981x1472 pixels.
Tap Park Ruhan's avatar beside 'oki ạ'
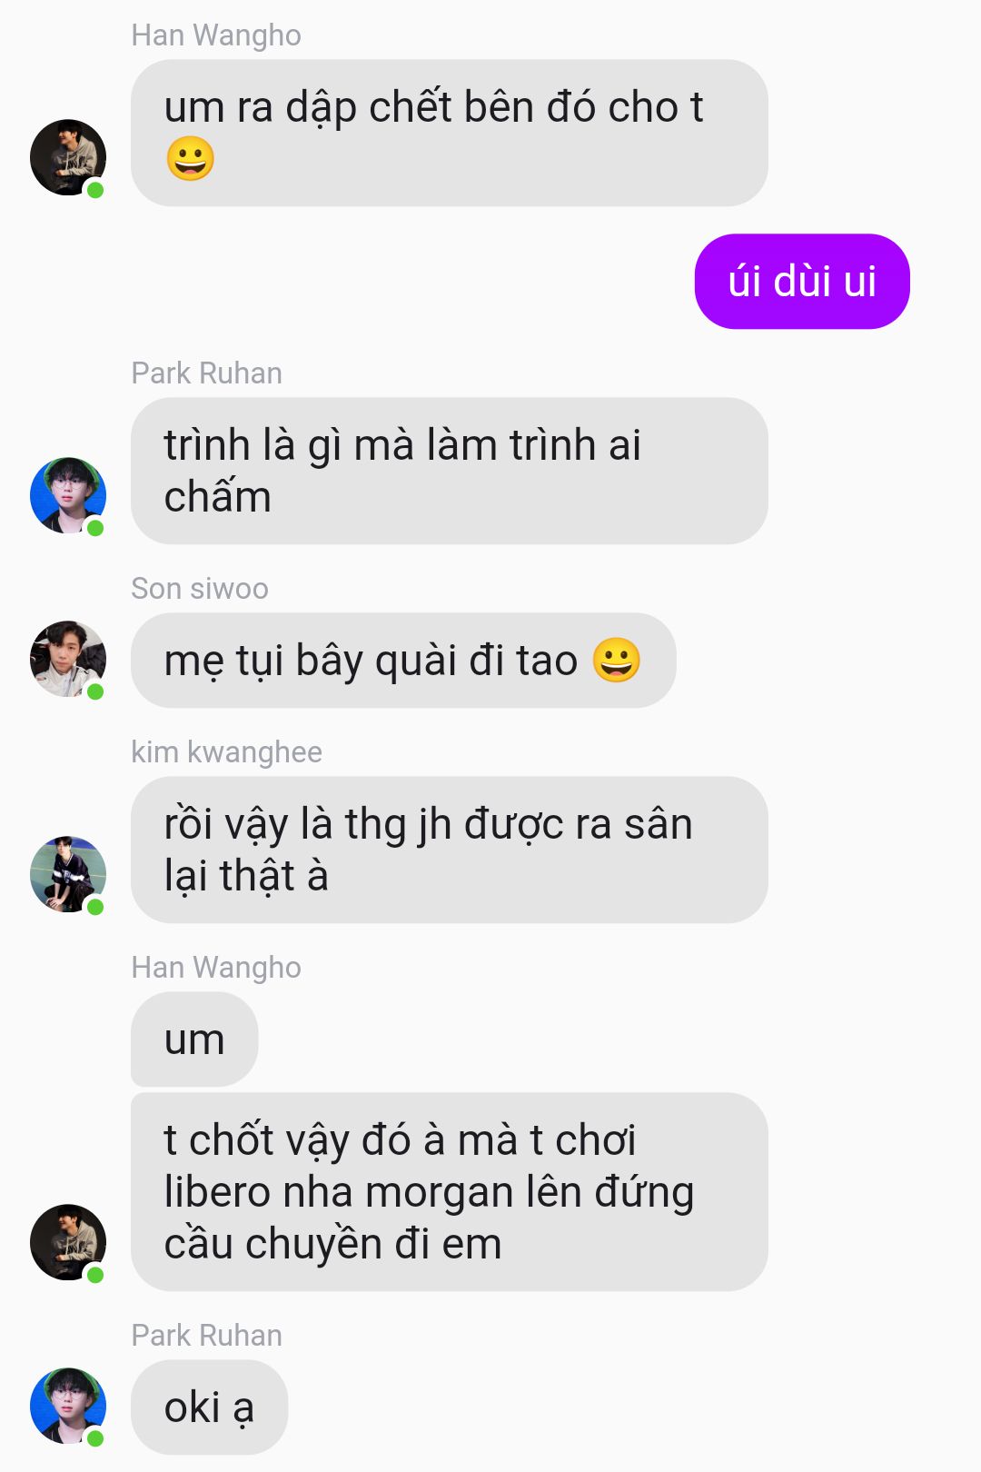[x=68, y=1406]
